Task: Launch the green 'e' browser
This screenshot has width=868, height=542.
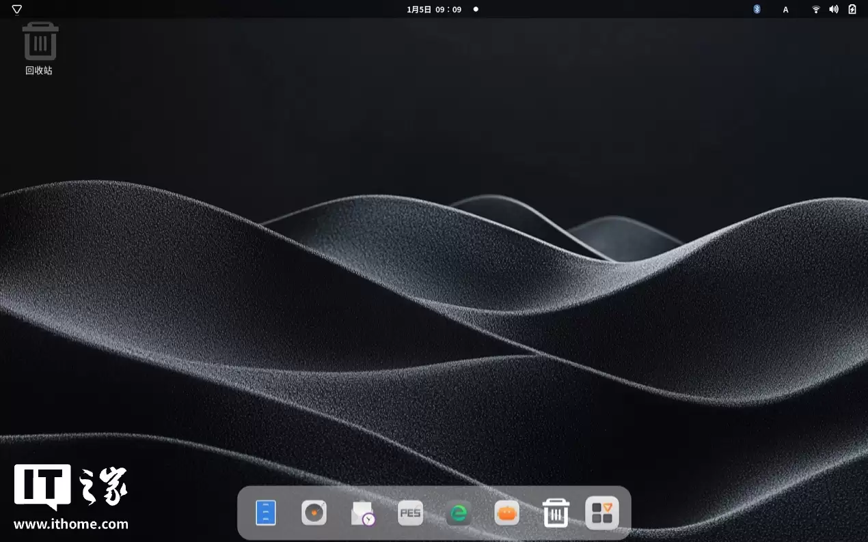Action: (458, 513)
